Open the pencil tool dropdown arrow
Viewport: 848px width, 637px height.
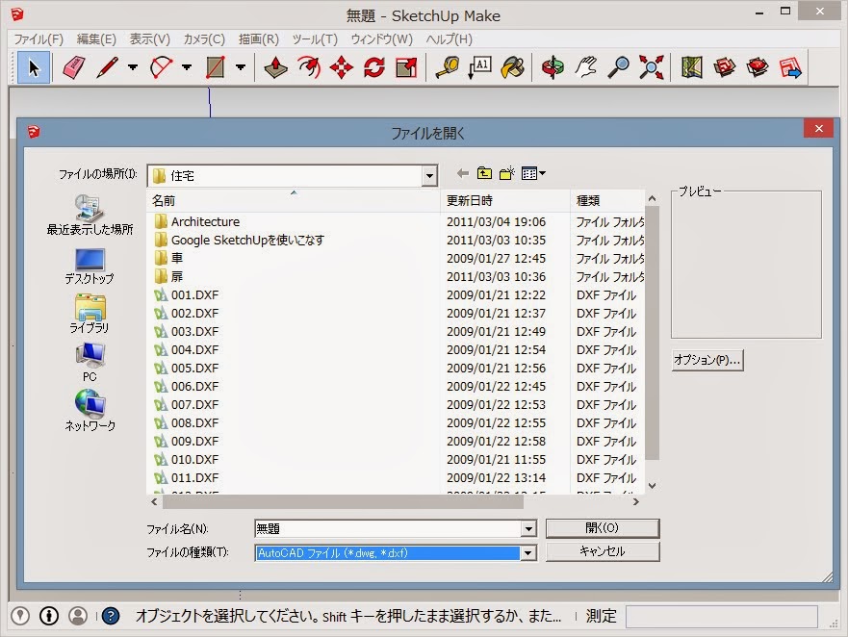[x=133, y=67]
